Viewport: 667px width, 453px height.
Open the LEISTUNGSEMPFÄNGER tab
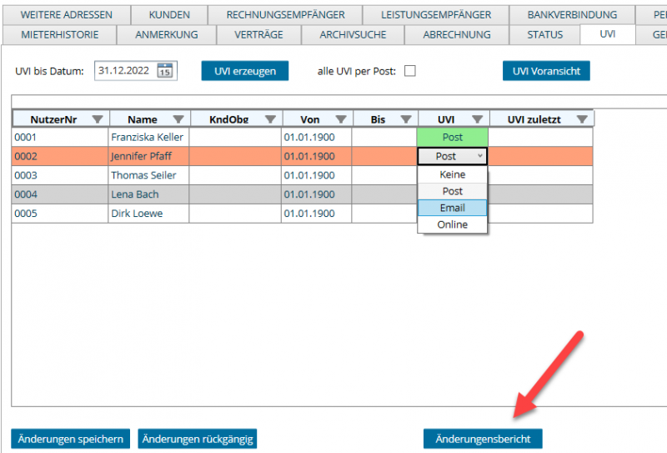click(x=436, y=15)
